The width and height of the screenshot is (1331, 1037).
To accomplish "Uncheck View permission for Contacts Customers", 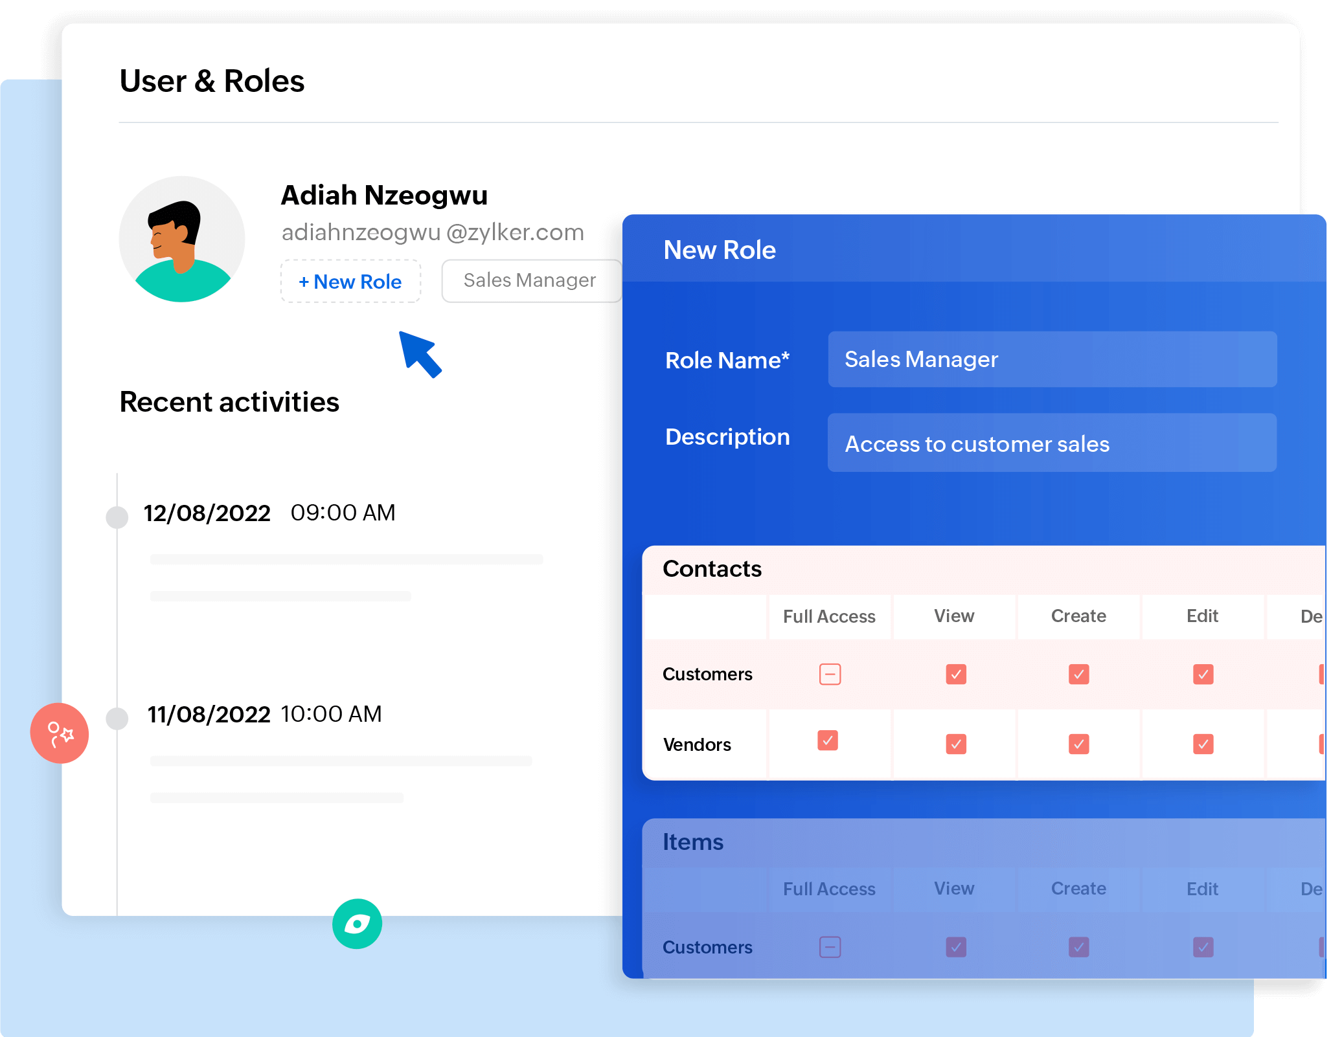I will pos(955,674).
